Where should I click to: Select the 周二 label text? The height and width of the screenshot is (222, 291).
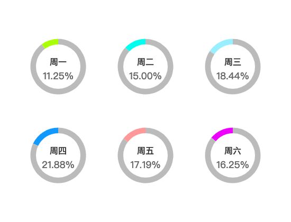coord(145,62)
